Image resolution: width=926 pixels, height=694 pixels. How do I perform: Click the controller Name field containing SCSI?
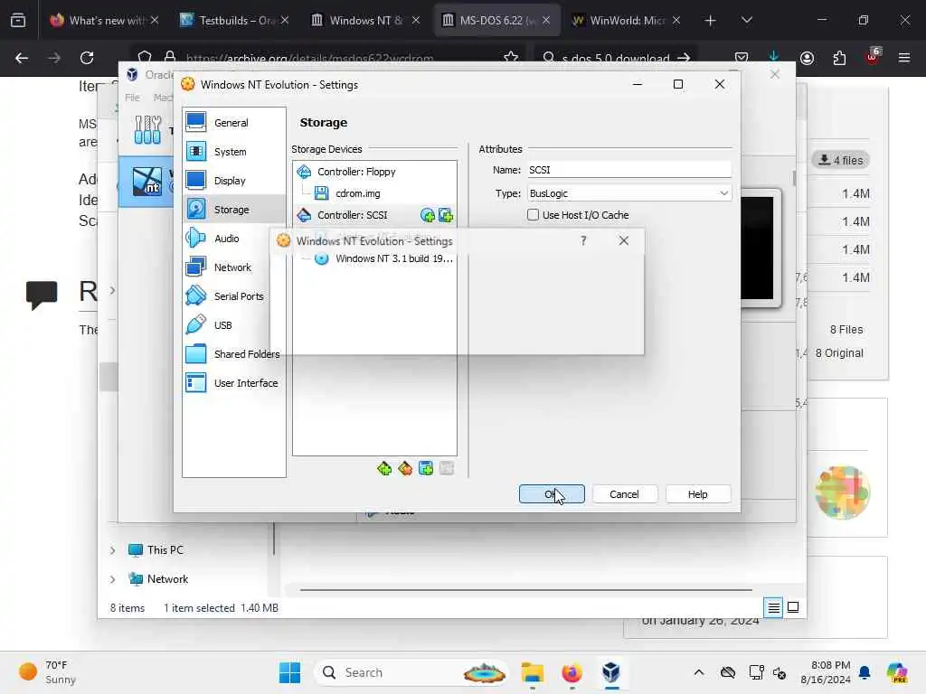tap(629, 170)
